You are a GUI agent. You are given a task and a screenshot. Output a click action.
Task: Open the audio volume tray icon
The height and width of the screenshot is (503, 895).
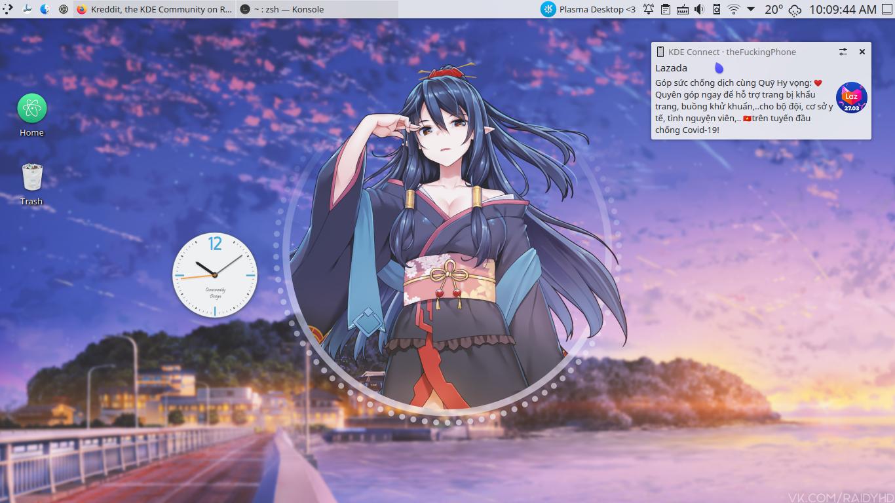pyautogui.click(x=699, y=9)
